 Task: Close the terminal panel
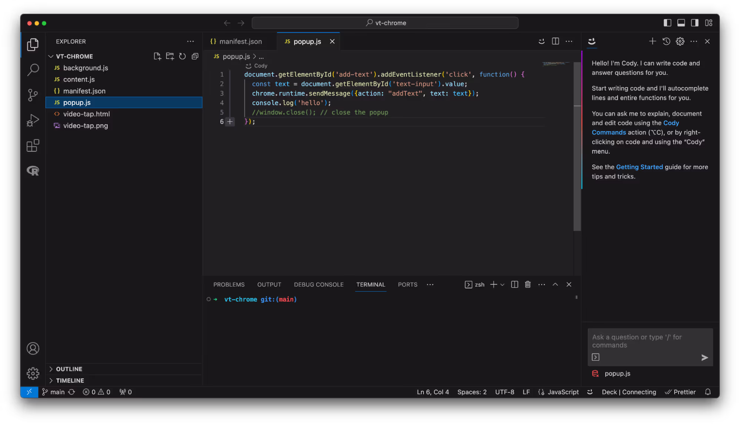(x=569, y=284)
